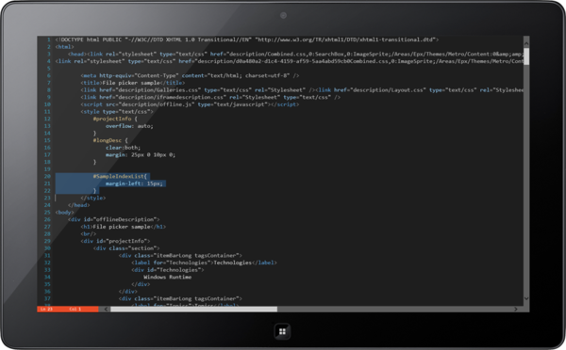Click the vertical scrollbar down arrow
The width and height of the screenshot is (566, 350).
(x=526, y=298)
